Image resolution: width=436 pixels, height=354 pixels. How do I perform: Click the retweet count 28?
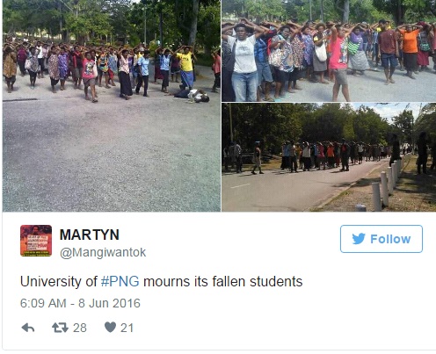(x=80, y=328)
